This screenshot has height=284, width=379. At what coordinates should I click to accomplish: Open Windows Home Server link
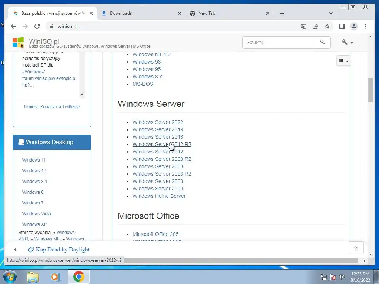[159, 196]
